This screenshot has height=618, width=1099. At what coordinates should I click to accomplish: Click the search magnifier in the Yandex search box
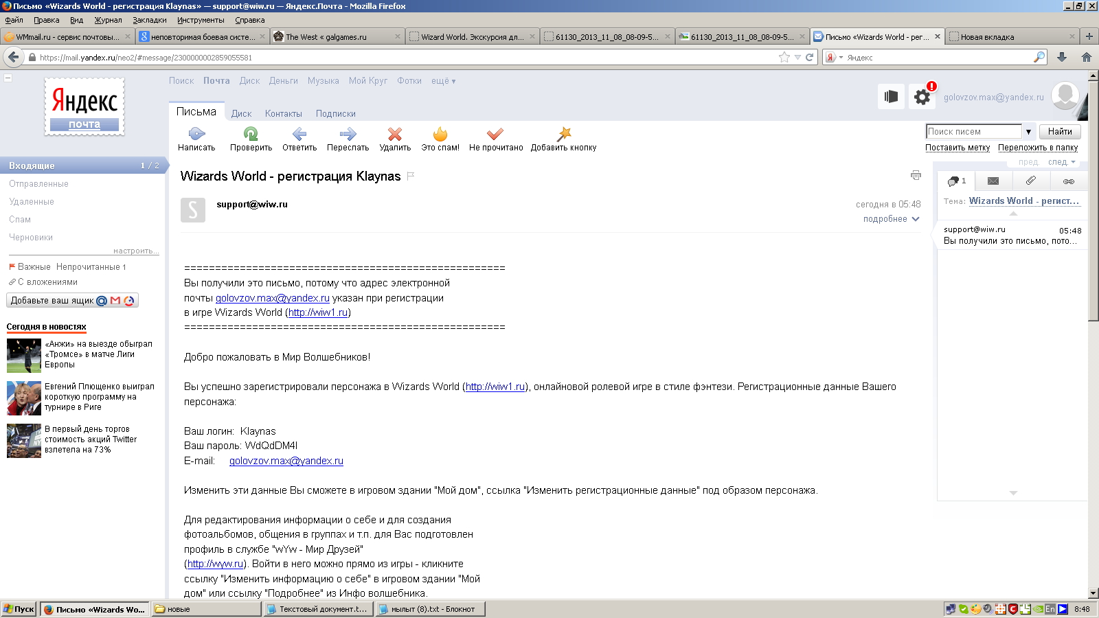[1039, 58]
